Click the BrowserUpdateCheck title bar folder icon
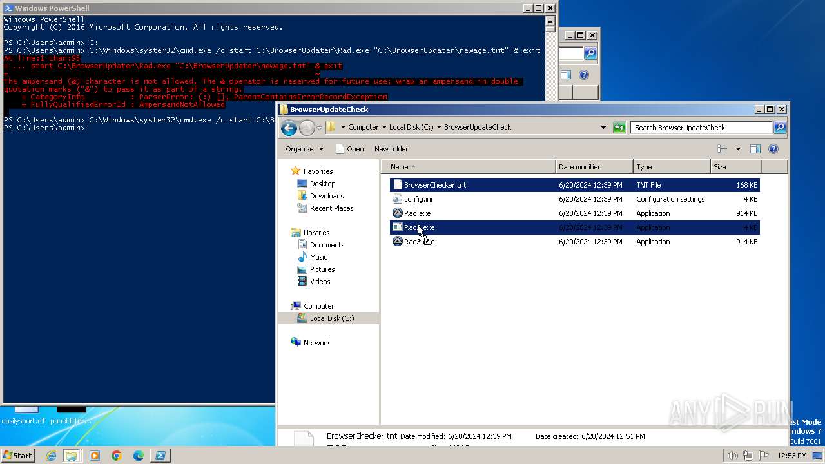The image size is (825, 464). click(284, 110)
